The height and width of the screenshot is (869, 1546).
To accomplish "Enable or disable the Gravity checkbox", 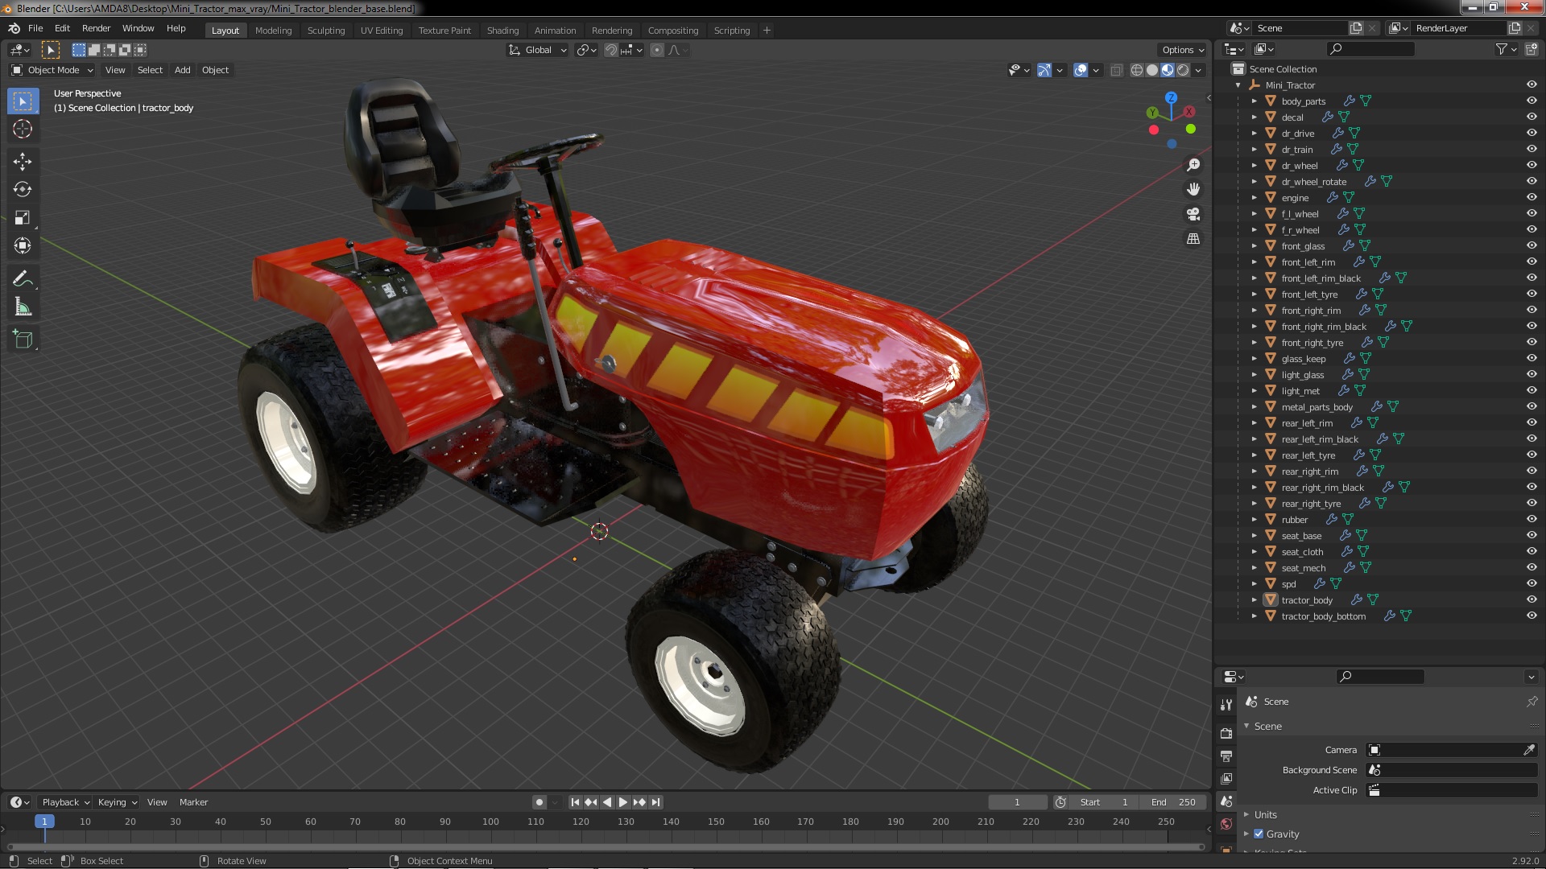I will [x=1259, y=834].
